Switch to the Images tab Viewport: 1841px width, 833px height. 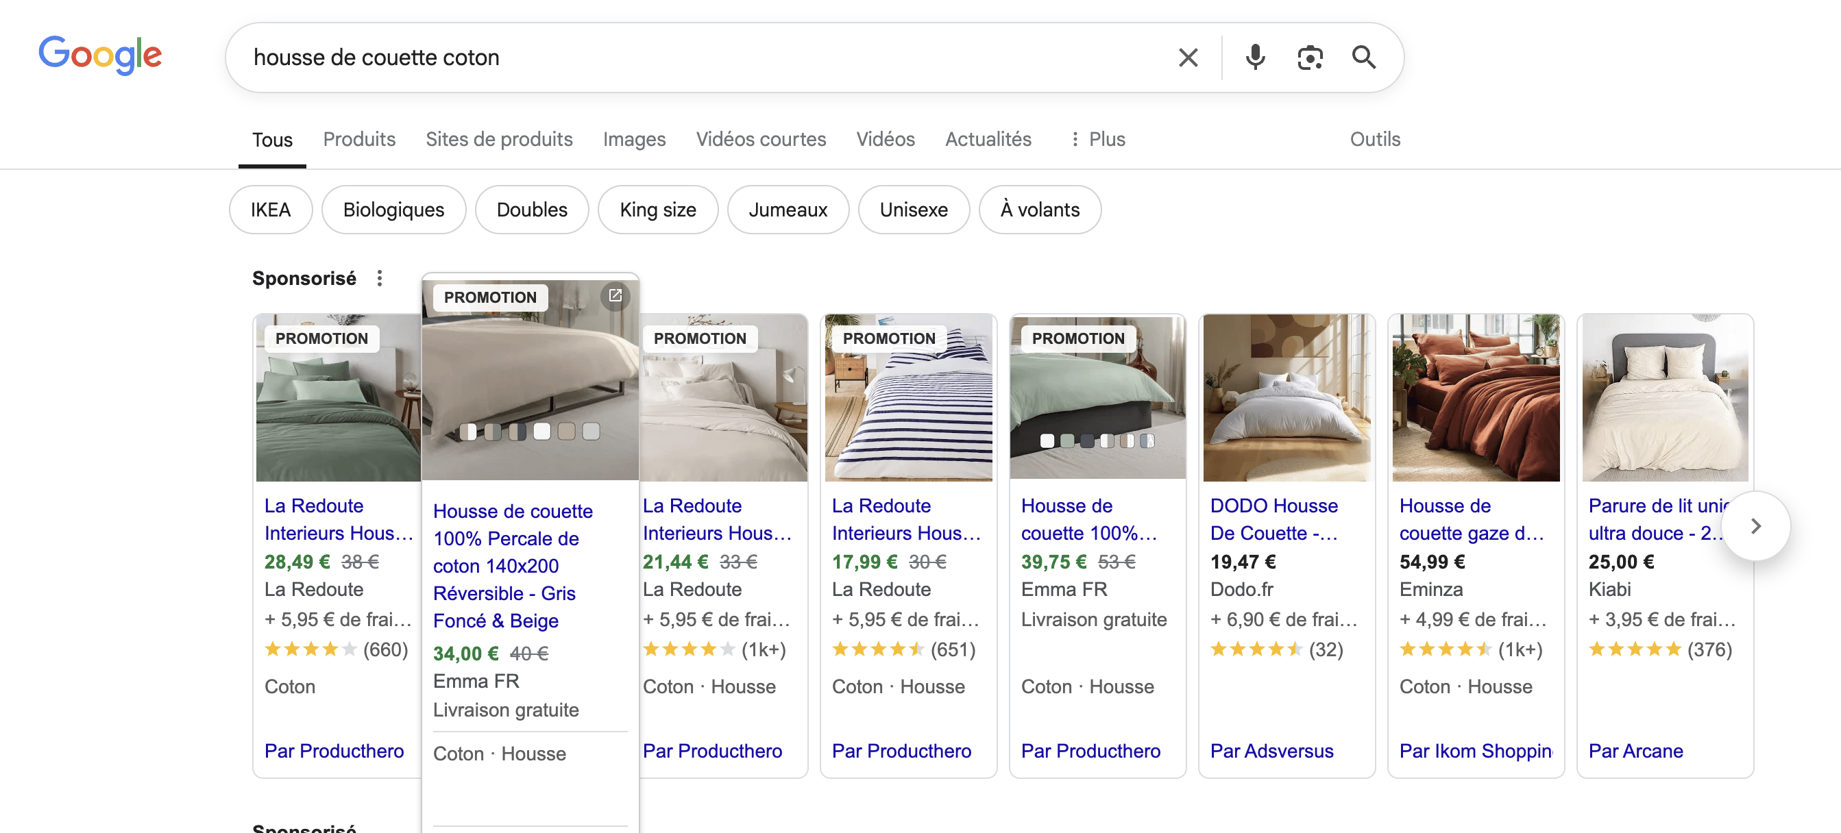[634, 139]
